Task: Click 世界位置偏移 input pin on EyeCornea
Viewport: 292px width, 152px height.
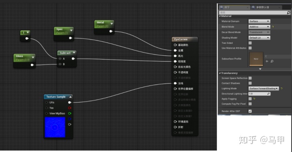Action: tap(175, 89)
